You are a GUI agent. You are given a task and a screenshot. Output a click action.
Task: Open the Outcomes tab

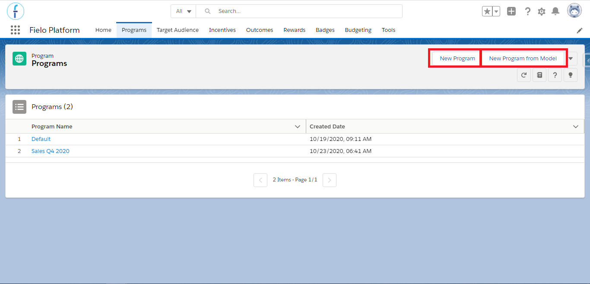point(260,30)
